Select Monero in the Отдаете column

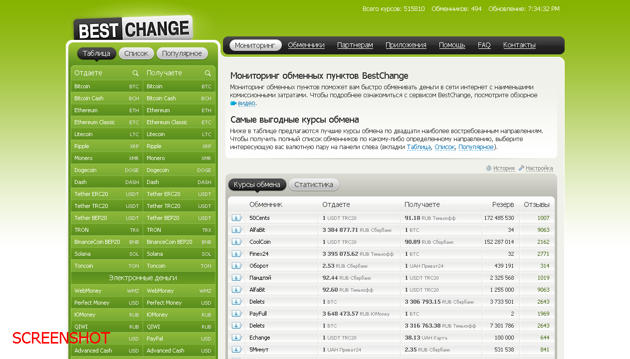point(107,158)
